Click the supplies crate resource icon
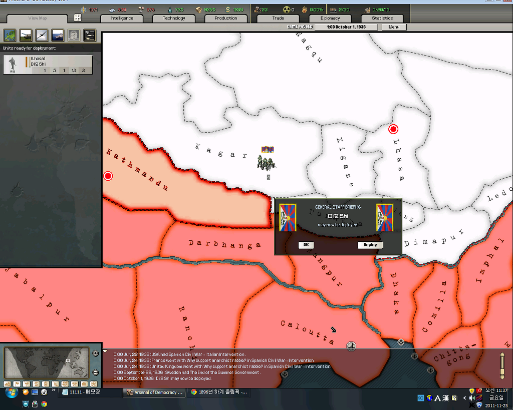 pyautogui.click(x=198, y=10)
